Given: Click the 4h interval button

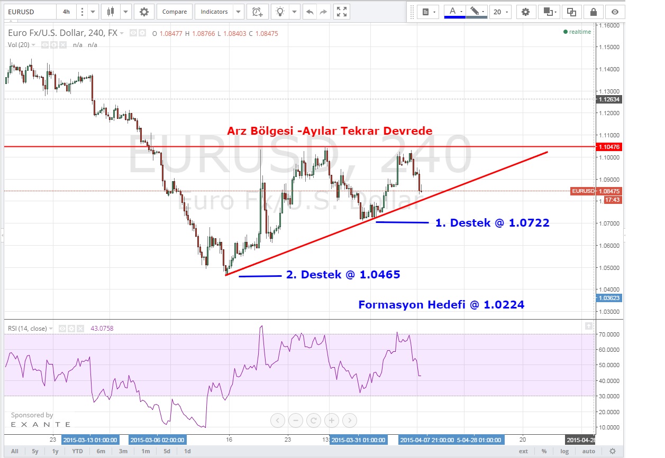Looking at the screenshot, I should pos(66,12).
